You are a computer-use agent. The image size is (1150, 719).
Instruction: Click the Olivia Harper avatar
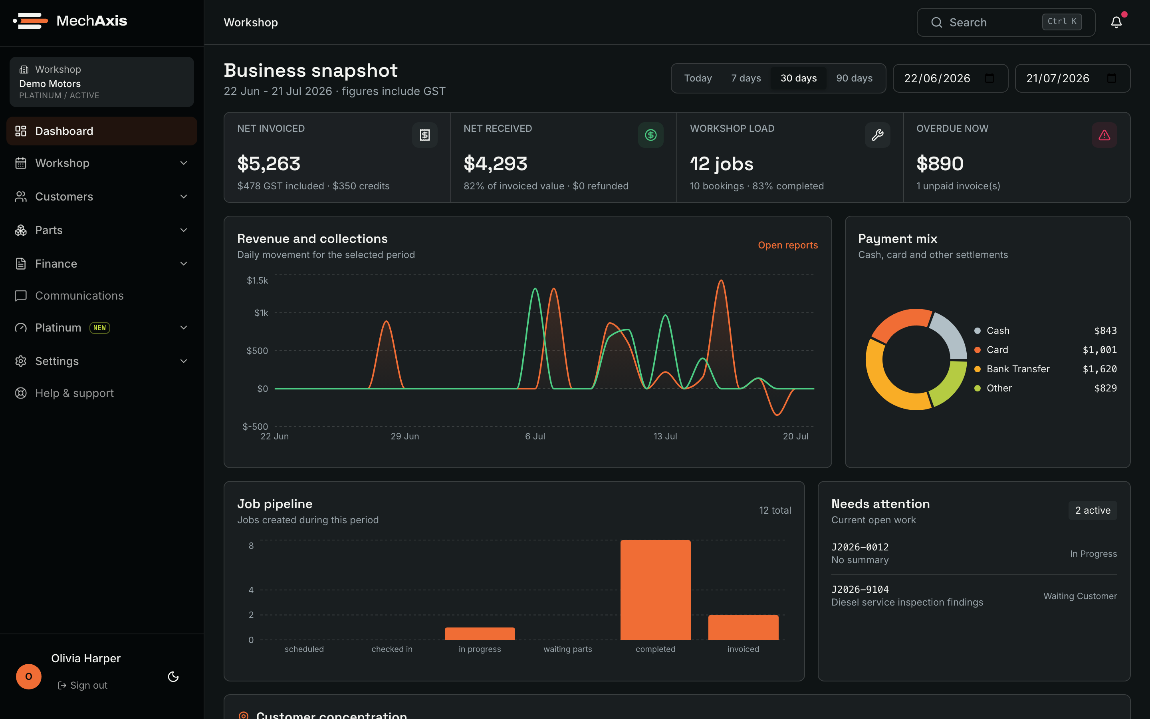click(28, 677)
